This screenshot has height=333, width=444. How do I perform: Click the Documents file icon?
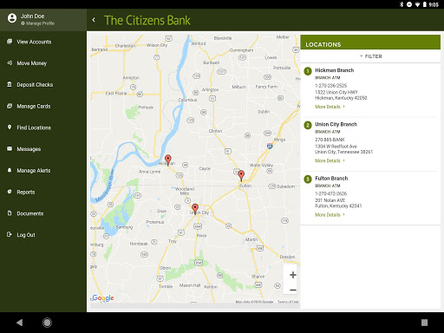10,213
